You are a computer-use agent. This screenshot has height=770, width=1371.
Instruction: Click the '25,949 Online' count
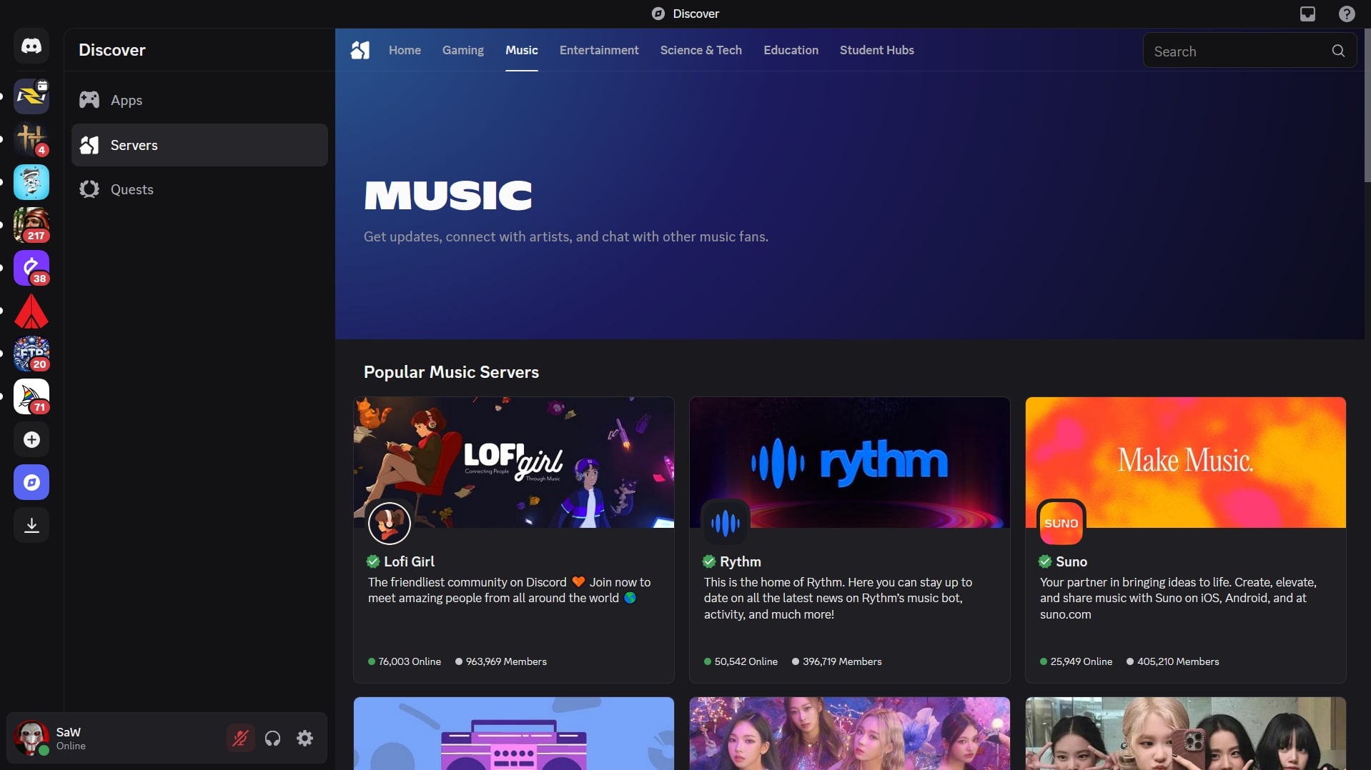[x=1082, y=661]
